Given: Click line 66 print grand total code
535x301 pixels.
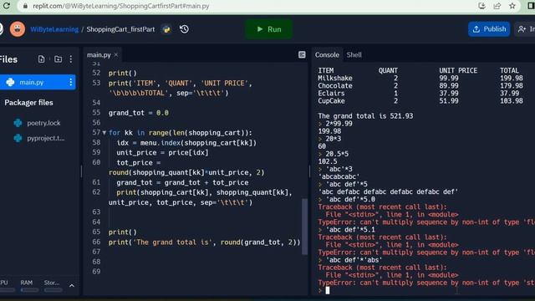Looking at the screenshot, I should pos(204,242).
